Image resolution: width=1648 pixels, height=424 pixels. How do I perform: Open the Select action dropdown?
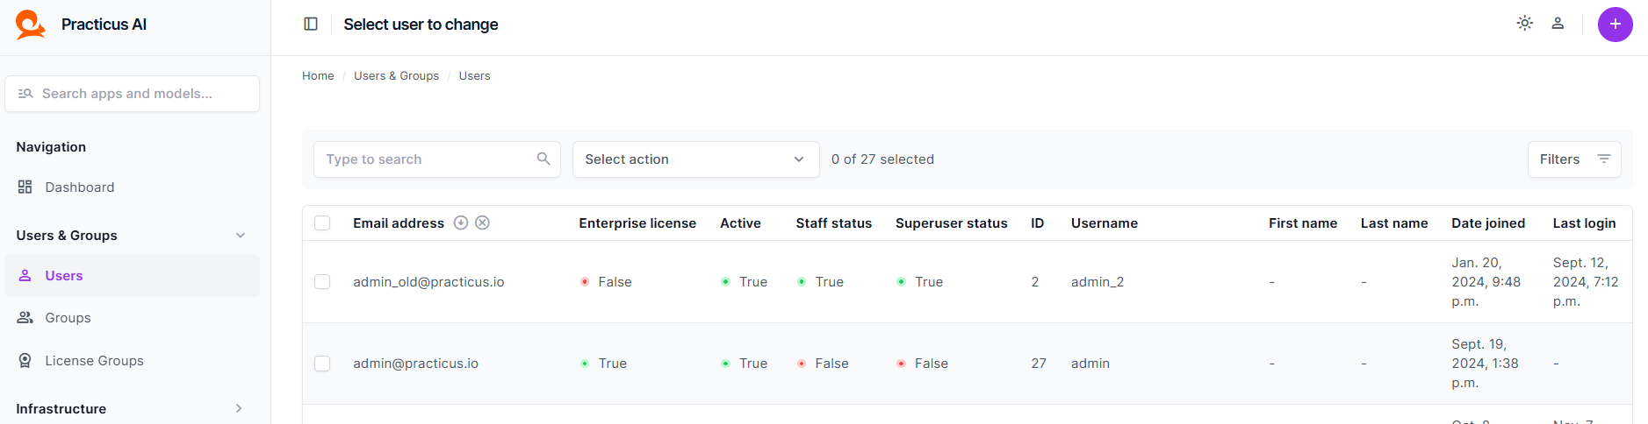pyautogui.click(x=695, y=159)
